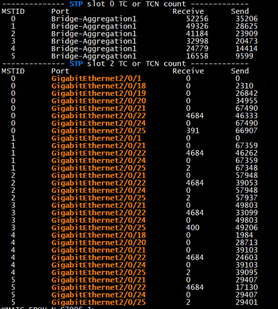
Task: Select Receive value 391
Action: pos(193,131)
